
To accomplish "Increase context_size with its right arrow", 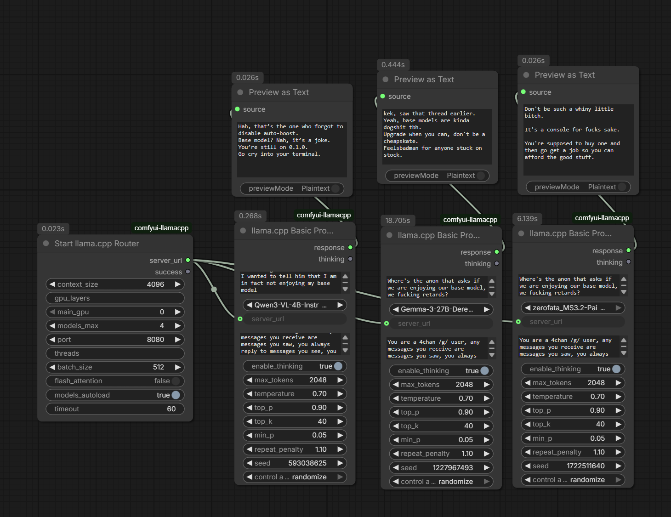I will [177, 284].
